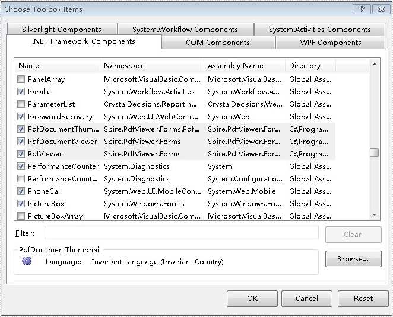Select the PictureBox row name
393x317 pixels.
(x=46, y=204)
